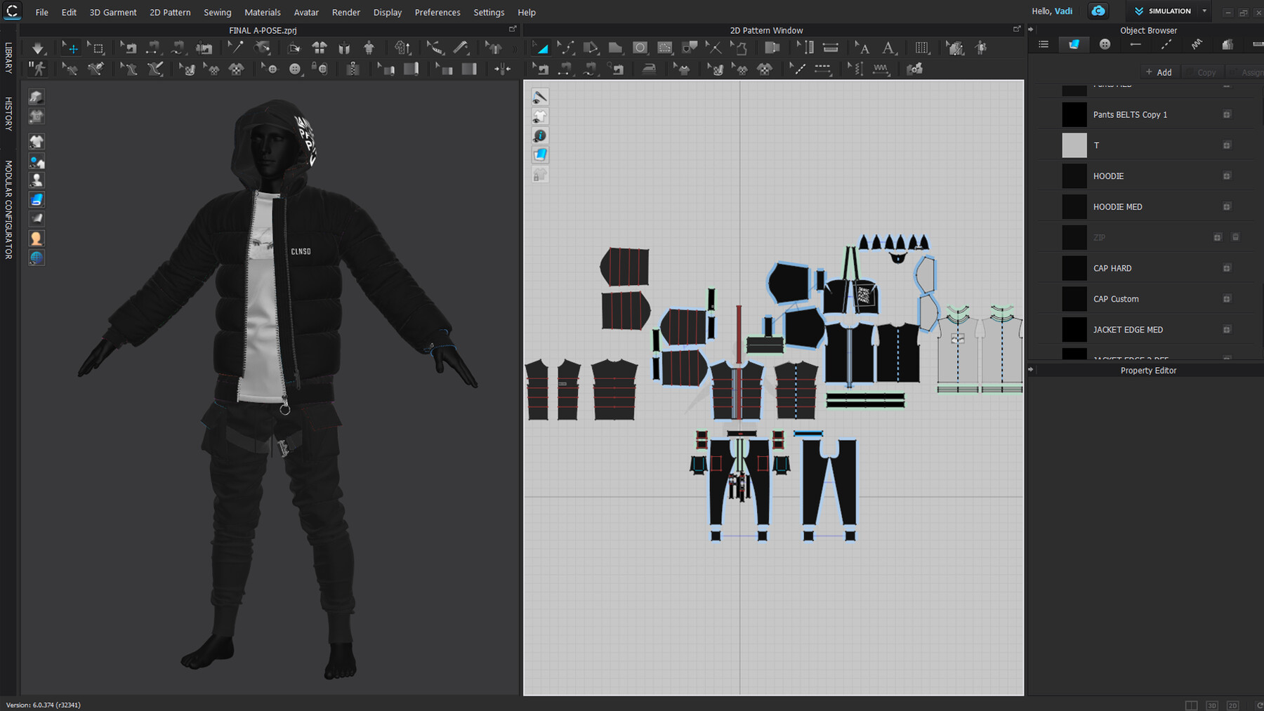The width and height of the screenshot is (1264, 711).
Task: Delete the ZIP fabric with trash icon
Action: click(1235, 237)
